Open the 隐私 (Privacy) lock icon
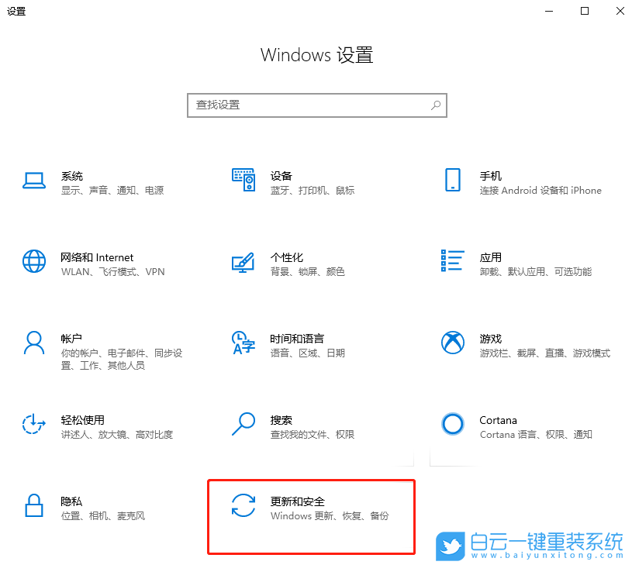 click(x=34, y=505)
